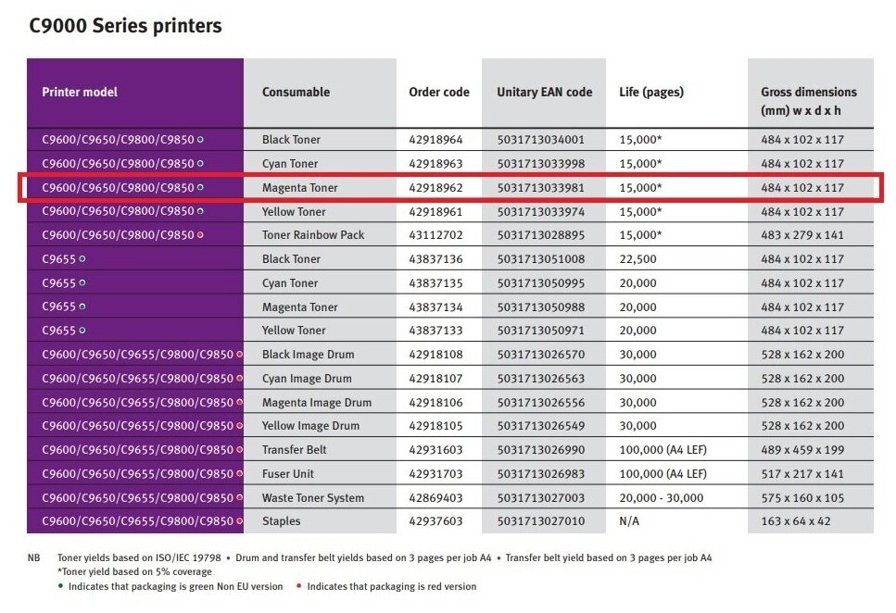Screen dimensions: 896x613
Task: Select the 22,500 life pages value
Action: (x=637, y=259)
